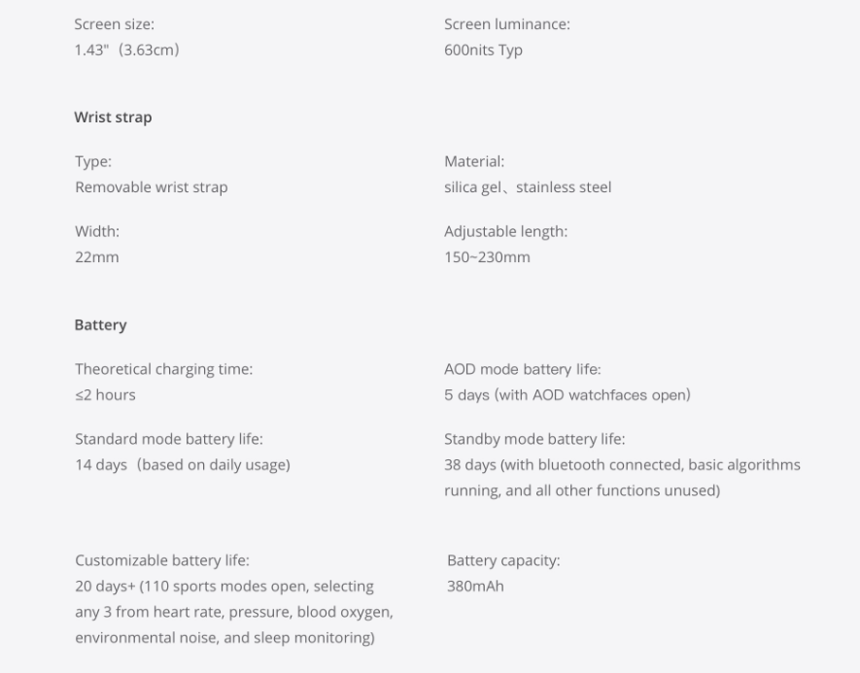Click the 22mm width value
The height and width of the screenshot is (673, 860).
(x=97, y=257)
